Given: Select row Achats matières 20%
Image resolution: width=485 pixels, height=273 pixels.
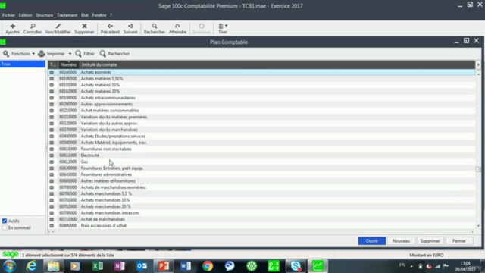Looking at the screenshot, I should (x=261, y=91).
